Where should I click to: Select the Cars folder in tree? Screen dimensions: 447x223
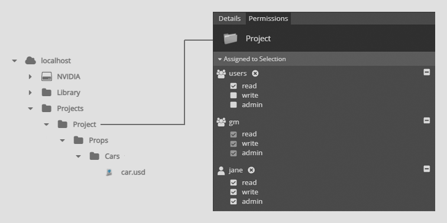[x=112, y=156]
